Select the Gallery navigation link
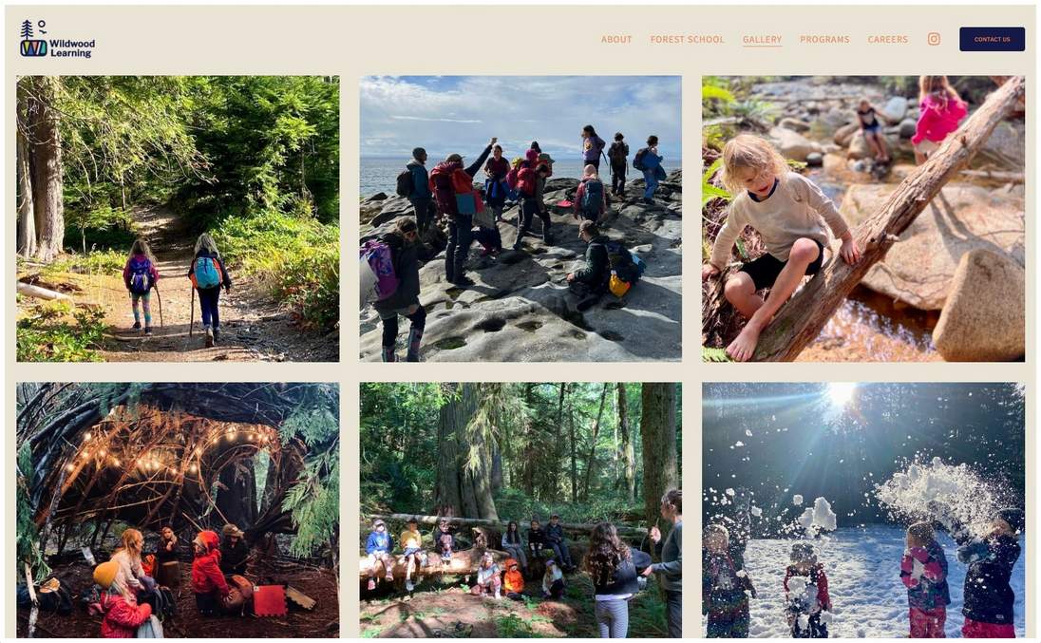Image resolution: width=1041 pixels, height=643 pixels. point(762,40)
